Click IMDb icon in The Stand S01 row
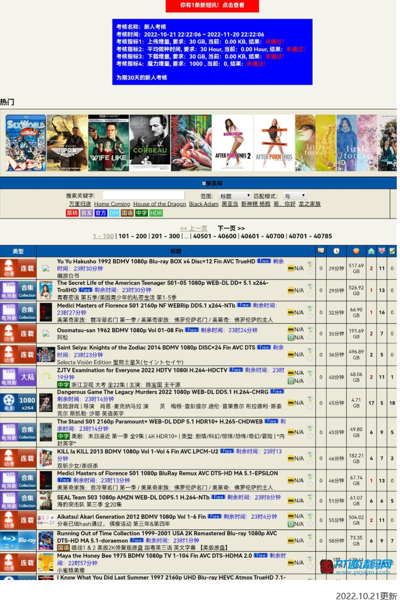 pyautogui.click(x=291, y=432)
